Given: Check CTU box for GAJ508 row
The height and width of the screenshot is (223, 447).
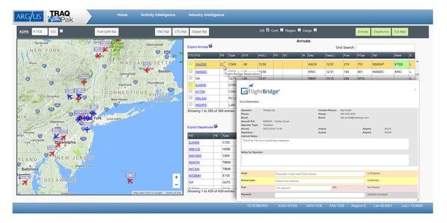Looking at the screenshot, I should click(191, 64).
